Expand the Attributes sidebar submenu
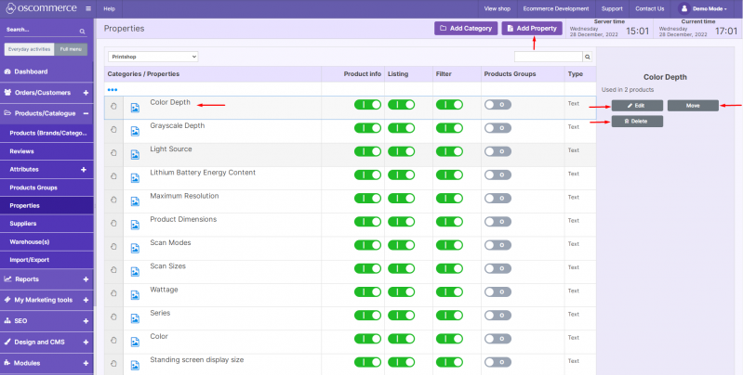This screenshot has width=743, height=375. tap(84, 170)
